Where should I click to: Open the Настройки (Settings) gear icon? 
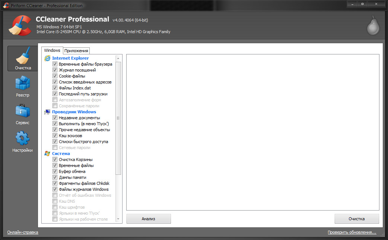[x=22, y=138]
